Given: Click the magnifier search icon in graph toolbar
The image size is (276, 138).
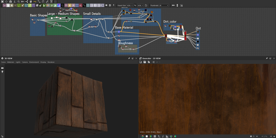Looking at the screenshot, I should tap(18, 2).
